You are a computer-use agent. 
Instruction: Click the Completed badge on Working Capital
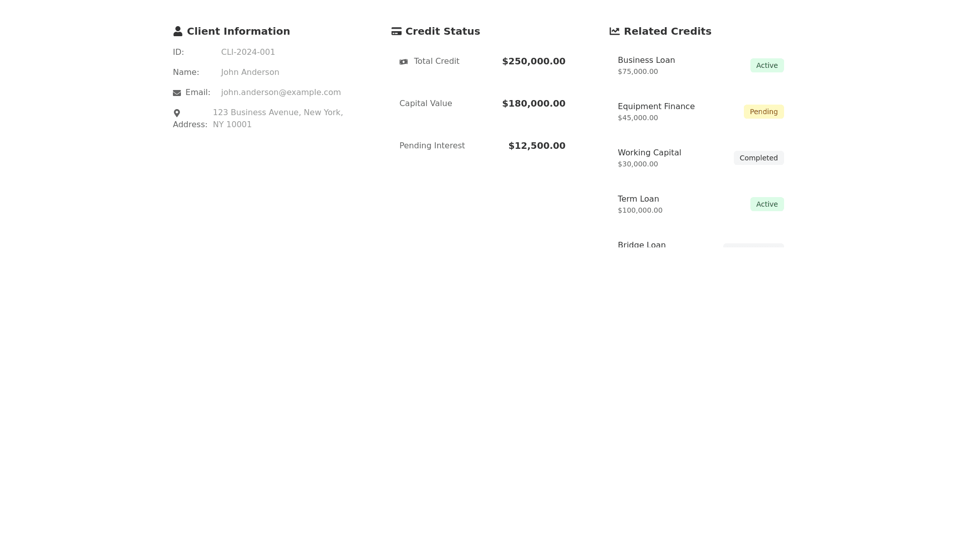(758, 158)
